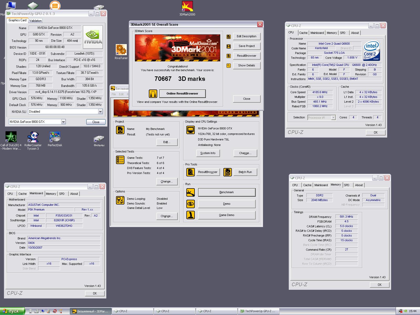The height and width of the screenshot is (315, 420).
Task: Click the Pro Tools ResultBrowser magnifier icon
Action: [191, 172]
